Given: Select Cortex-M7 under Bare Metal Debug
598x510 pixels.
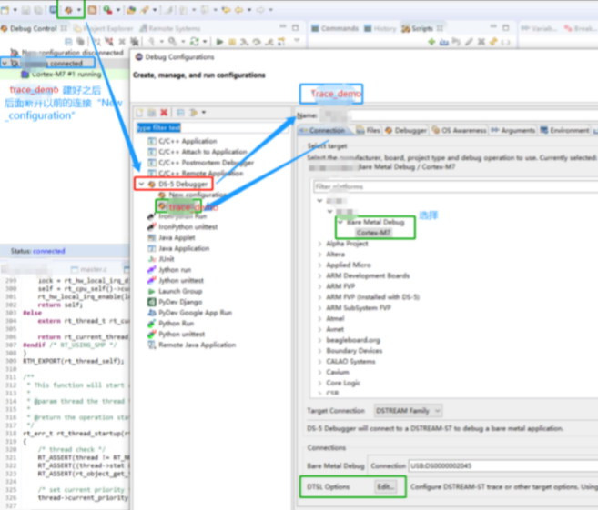Looking at the screenshot, I should tap(372, 232).
